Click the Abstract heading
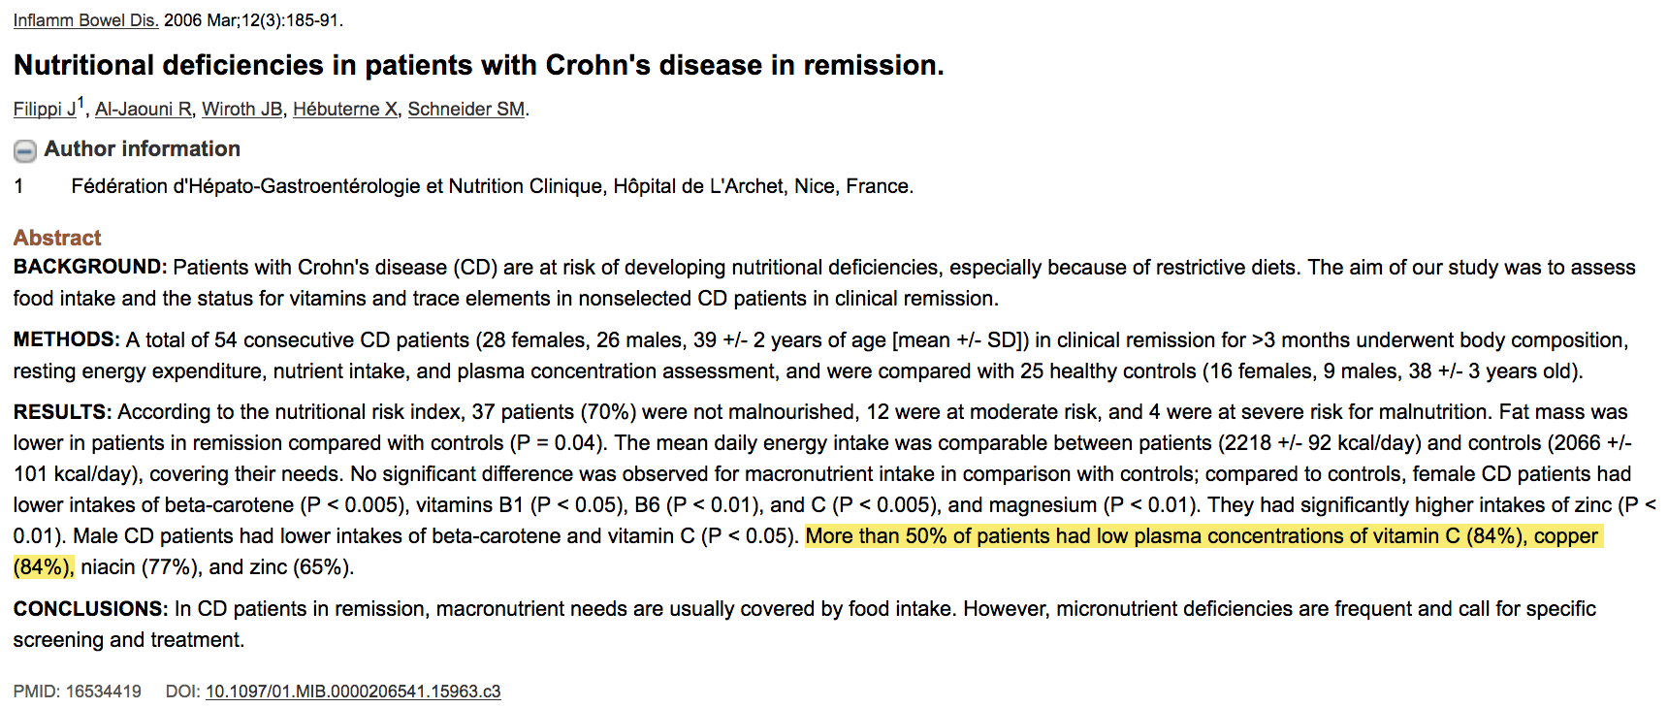The image size is (1668, 708). 57,238
